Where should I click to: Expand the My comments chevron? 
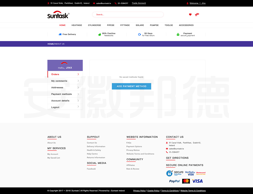click(x=78, y=81)
